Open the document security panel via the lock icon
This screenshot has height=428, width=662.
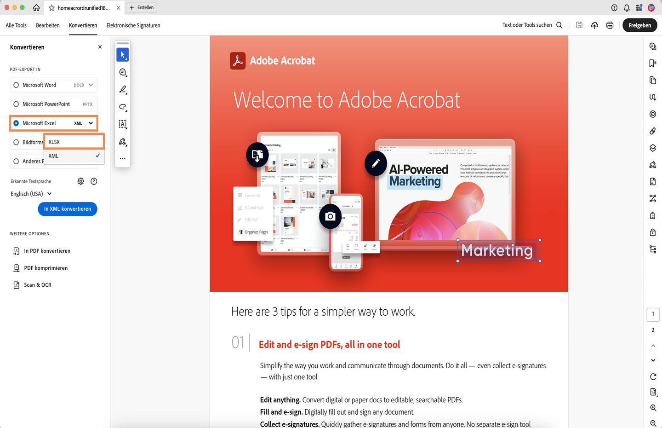pyautogui.click(x=653, y=232)
